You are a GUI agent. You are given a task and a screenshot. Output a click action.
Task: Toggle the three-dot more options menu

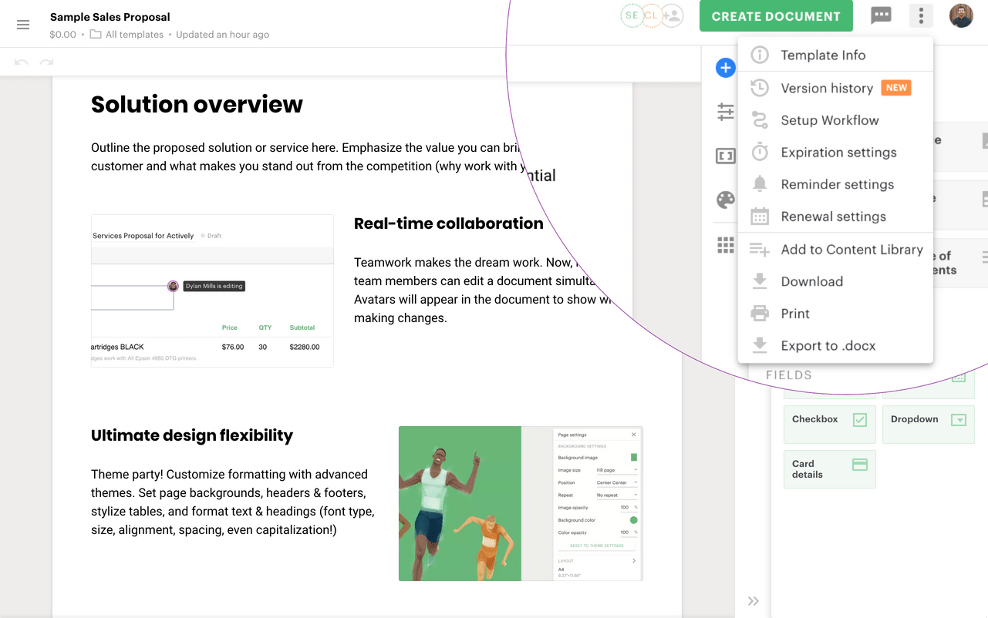(921, 15)
